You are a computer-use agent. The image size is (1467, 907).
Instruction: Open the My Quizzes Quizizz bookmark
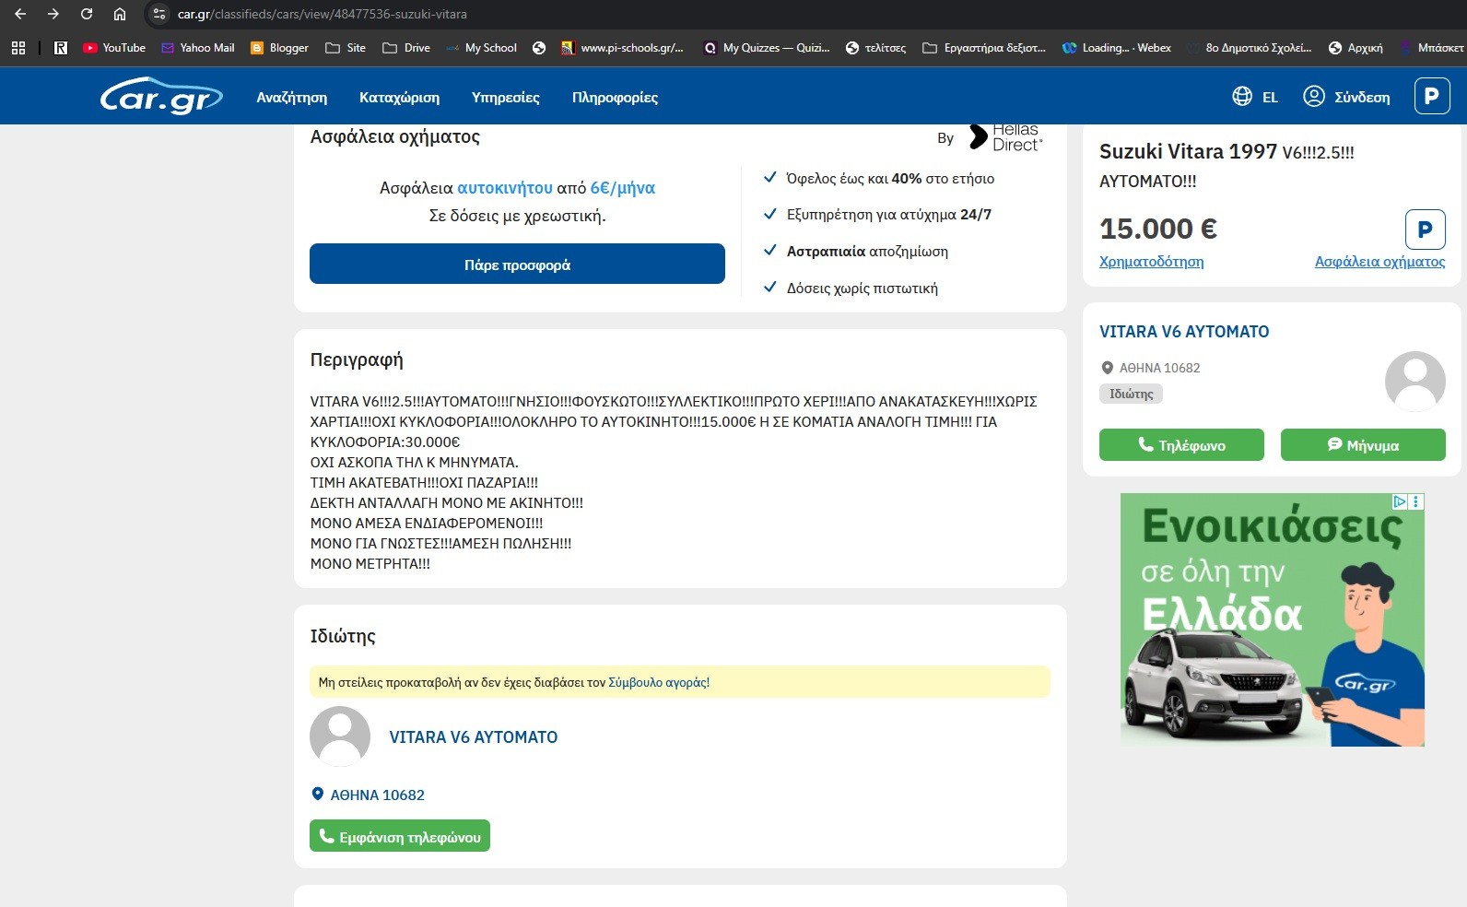767,48
